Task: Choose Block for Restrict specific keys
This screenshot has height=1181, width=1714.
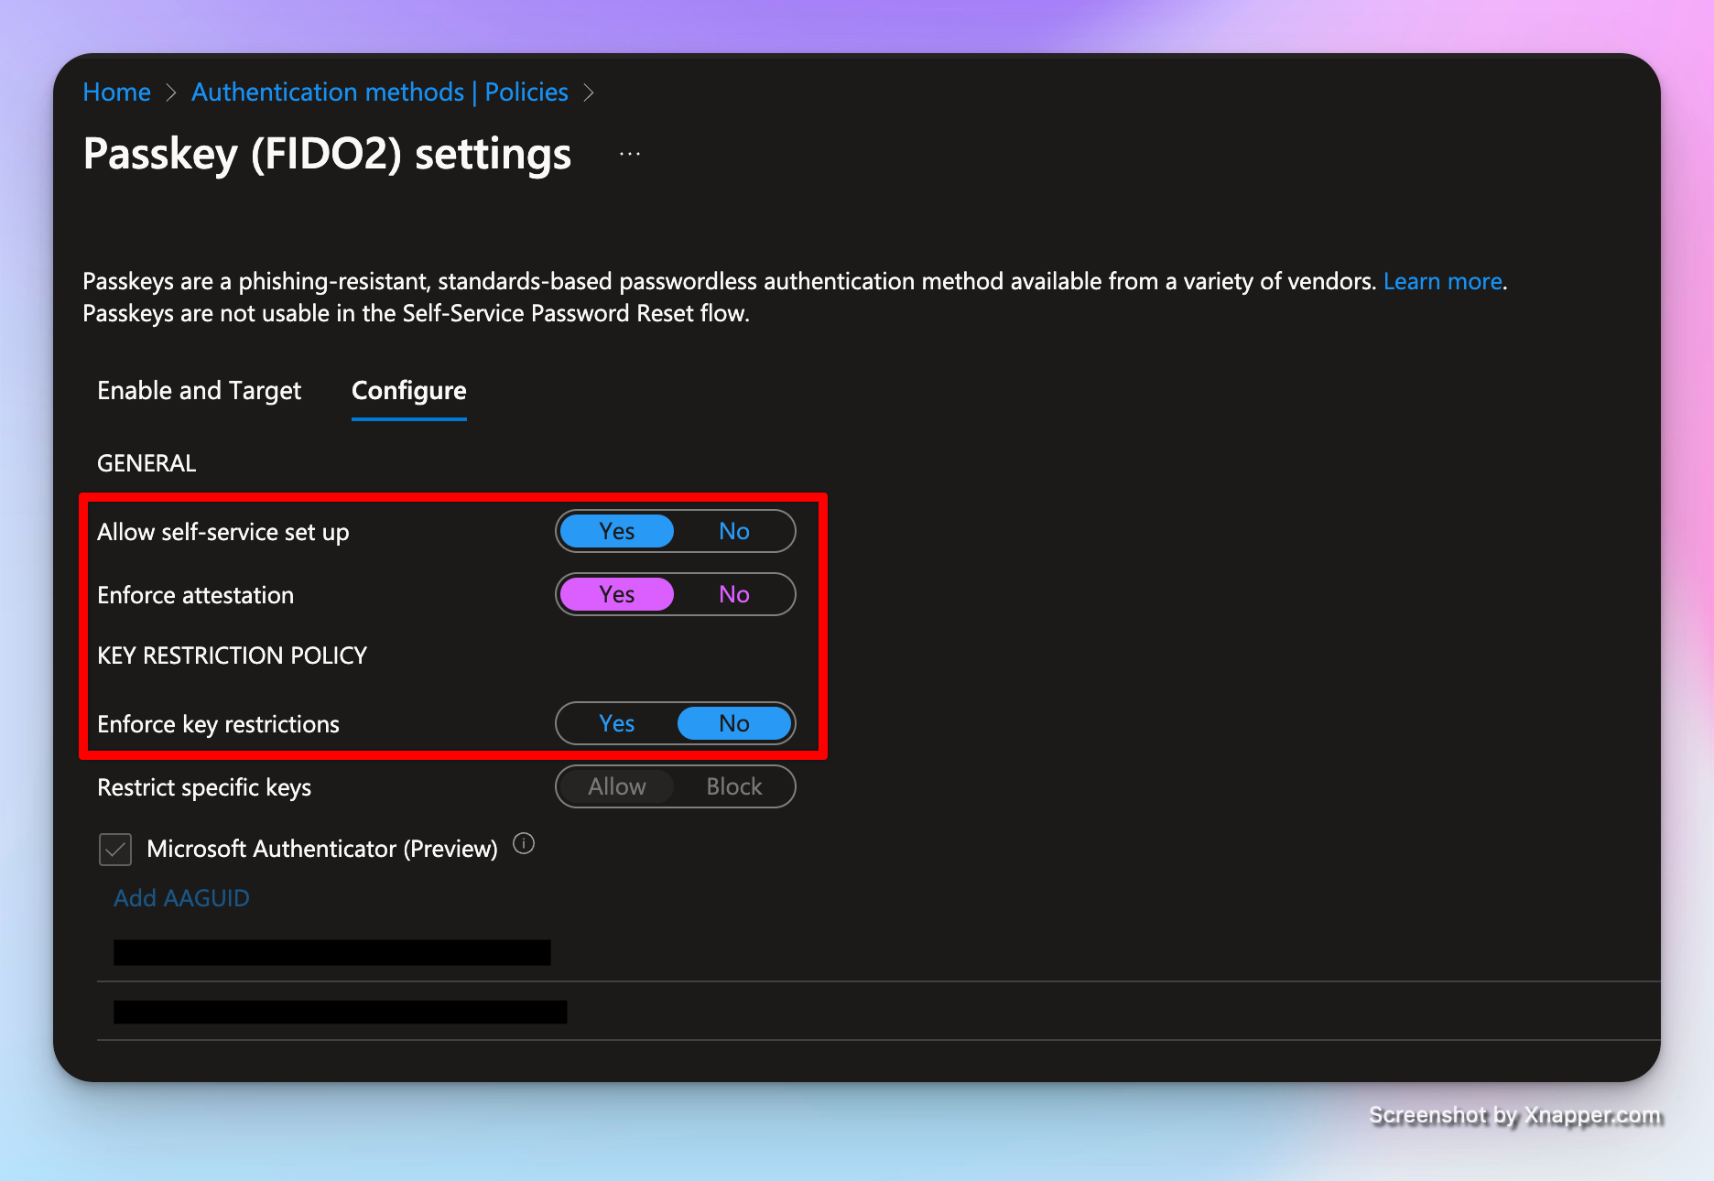Action: [733, 787]
